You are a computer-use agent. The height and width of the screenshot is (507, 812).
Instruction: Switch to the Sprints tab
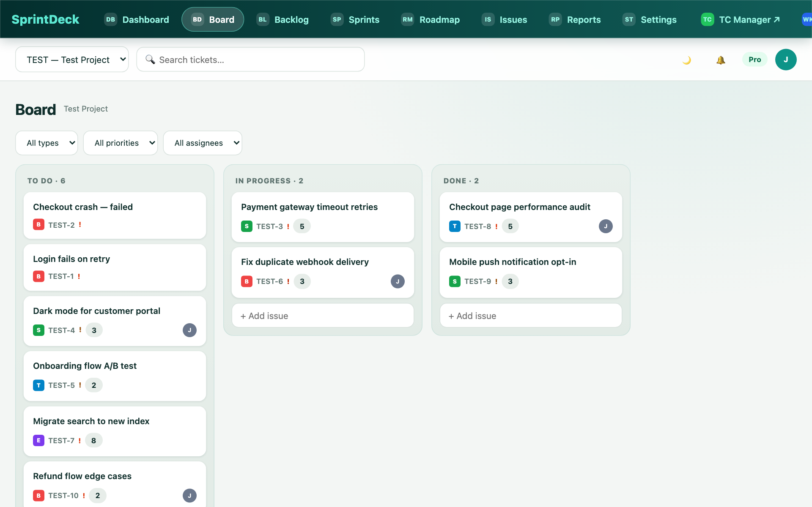(355, 19)
